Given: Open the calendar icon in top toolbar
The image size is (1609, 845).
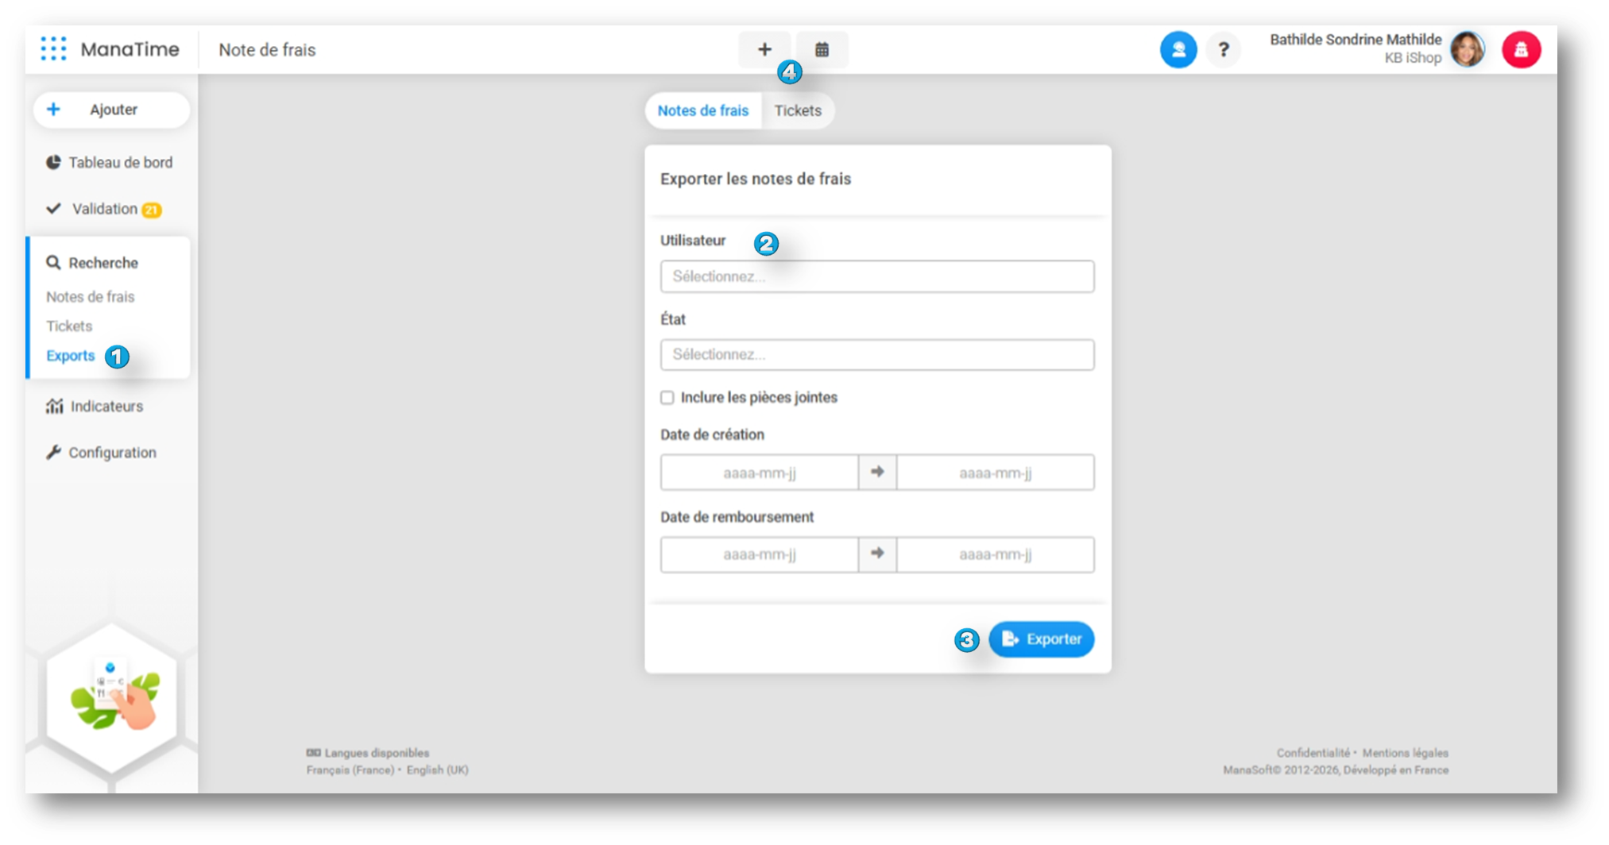Looking at the screenshot, I should [x=822, y=49].
